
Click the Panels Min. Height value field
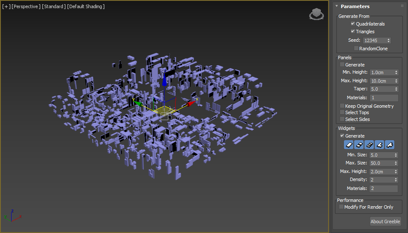coord(382,72)
